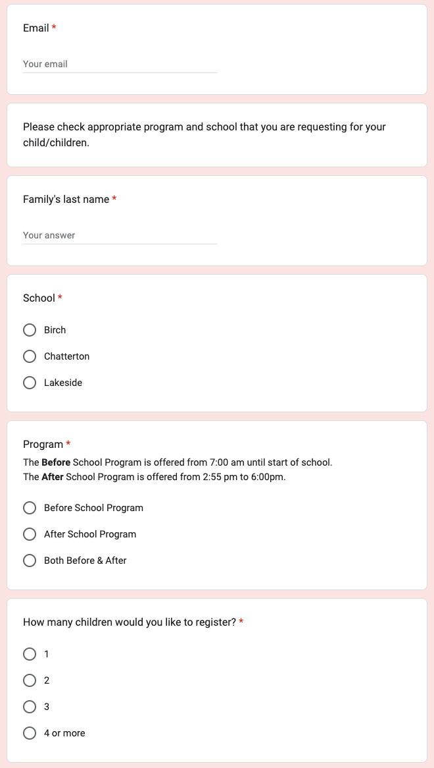Select the 4 or more option
Image resolution: width=434 pixels, height=768 pixels.
pyautogui.click(x=30, y=733)
